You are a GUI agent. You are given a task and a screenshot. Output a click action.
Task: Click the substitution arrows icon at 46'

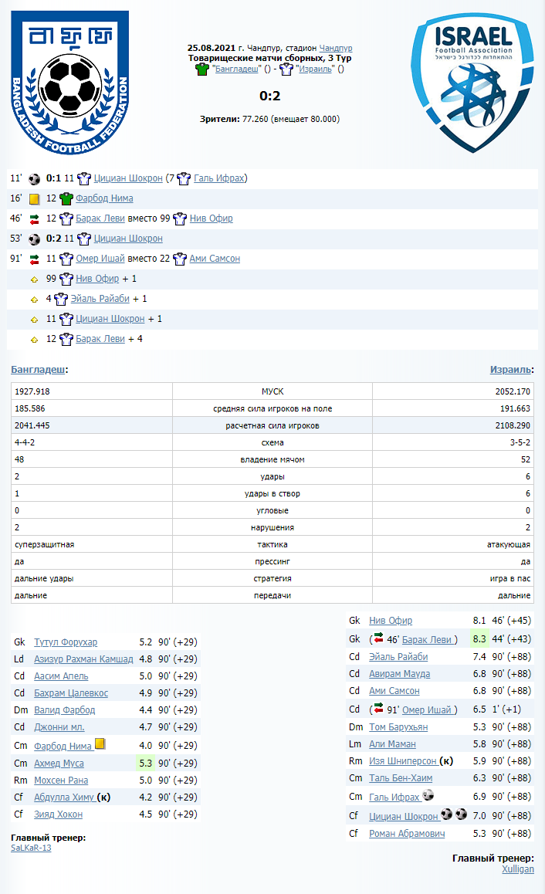point(34,218)
